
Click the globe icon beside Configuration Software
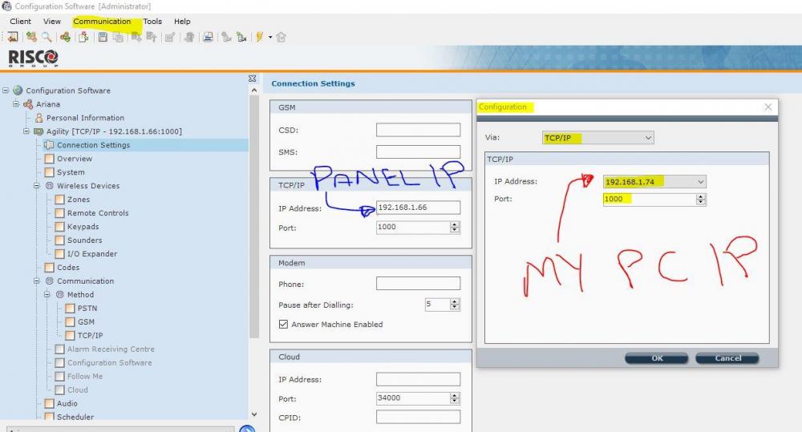coord(18,91)
